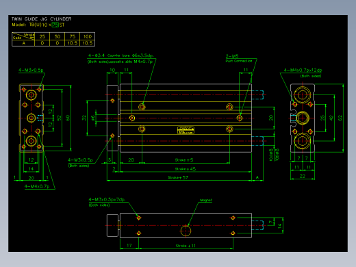Select the A dimension right of Stroke+57
Viewport: 356px width, 267px height.
[257, 177]
